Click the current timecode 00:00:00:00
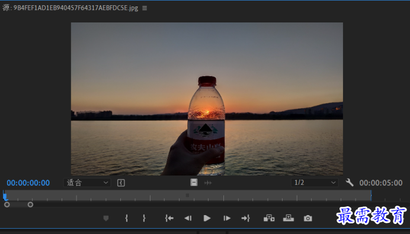This screenshot has width=410, height=234. click(x=28, y=183)
